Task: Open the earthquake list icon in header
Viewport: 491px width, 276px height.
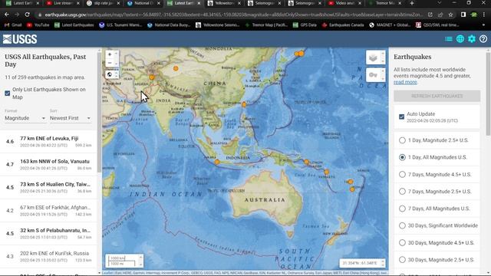Action: (x=448, y=39)
